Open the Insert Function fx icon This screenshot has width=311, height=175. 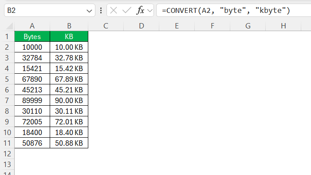tap(140, 10)
